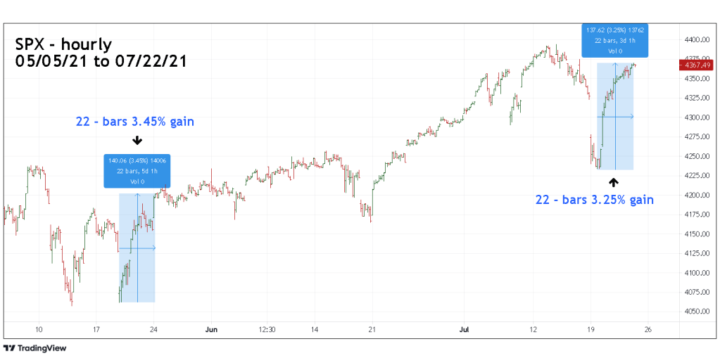The width and height of the screenshot is (720, 358).
Task: Click the 26 date label on the time axis
Action: 648,328
